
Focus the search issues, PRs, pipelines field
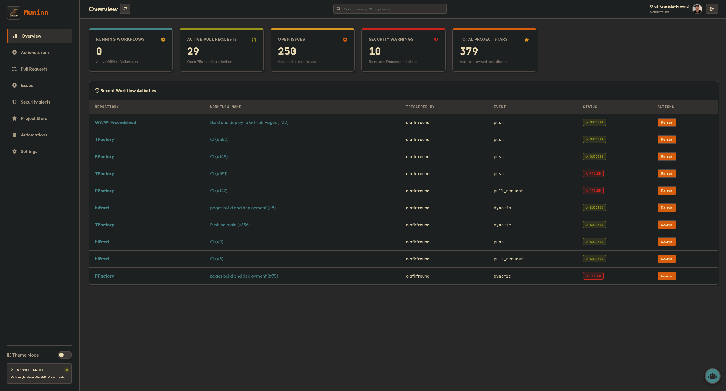tap(390, 9)
